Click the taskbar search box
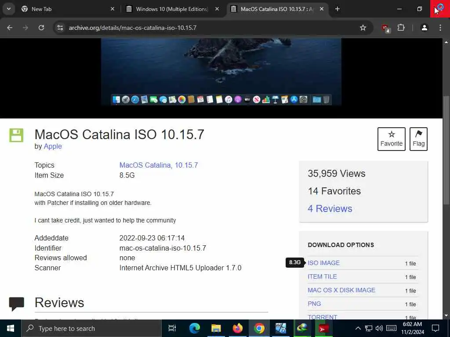The width and height of the screenshot is (450, 337). [91, 328]
